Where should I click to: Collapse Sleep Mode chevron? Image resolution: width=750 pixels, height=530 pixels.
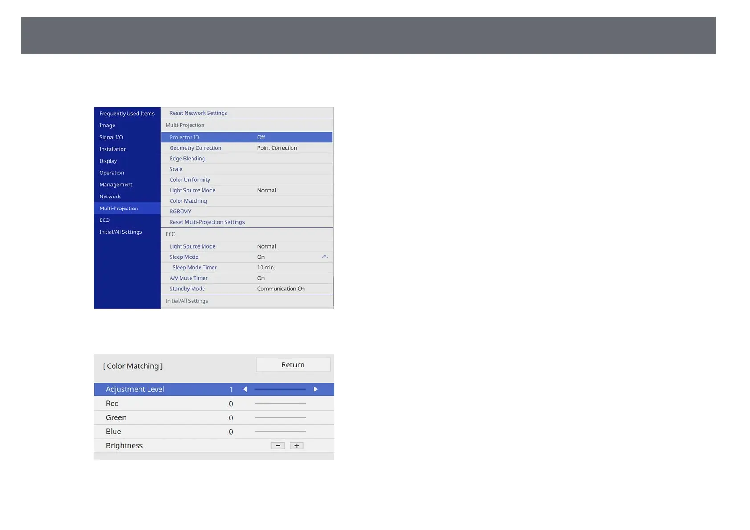pos(325,257)
